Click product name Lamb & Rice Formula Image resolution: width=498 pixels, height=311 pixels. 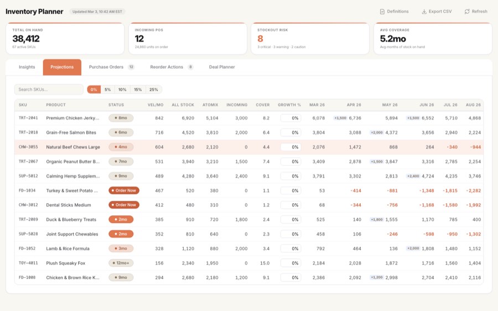[x=68, y=248]
